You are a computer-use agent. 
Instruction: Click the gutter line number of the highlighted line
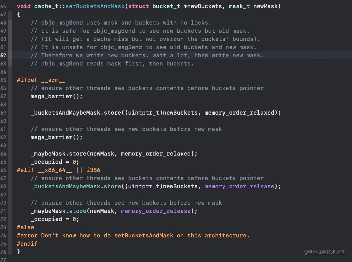[x=3, y=55]
